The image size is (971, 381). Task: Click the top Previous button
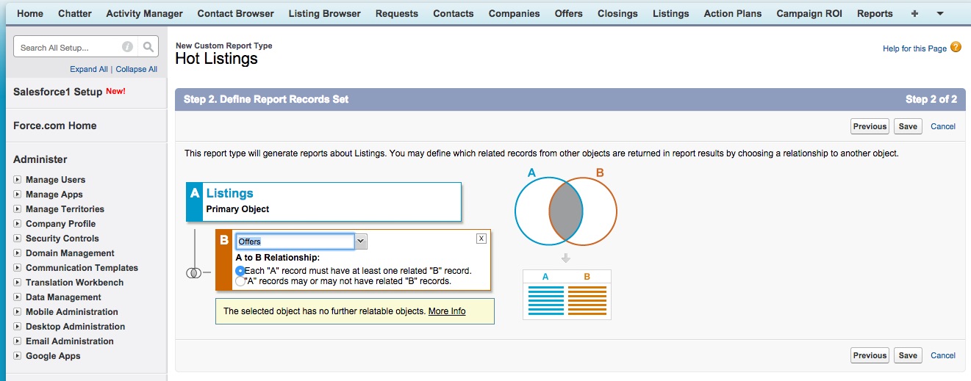(870, 126)
